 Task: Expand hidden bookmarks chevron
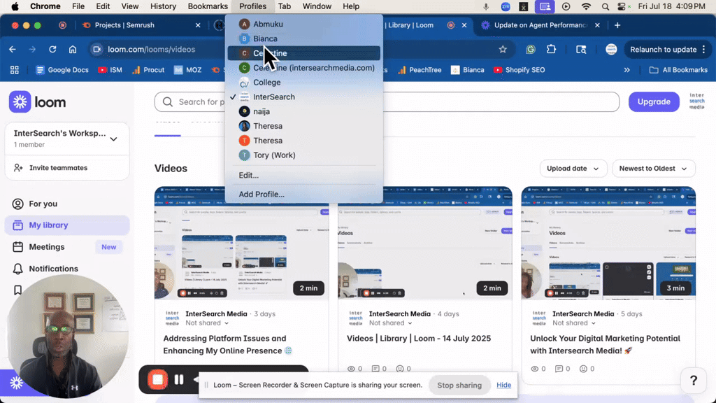[627, 70]
